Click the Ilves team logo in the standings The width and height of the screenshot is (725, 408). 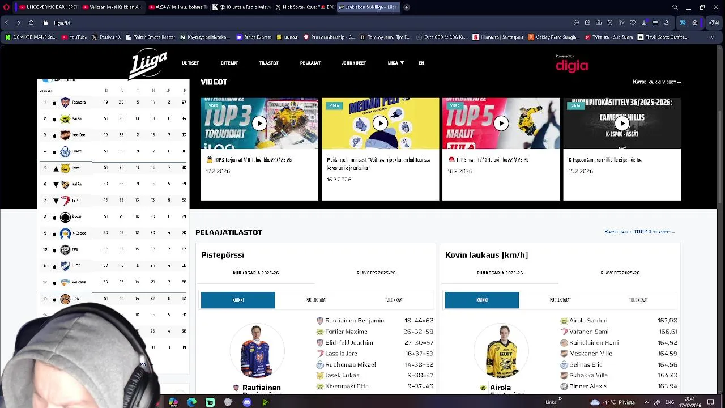pos(65,168)
